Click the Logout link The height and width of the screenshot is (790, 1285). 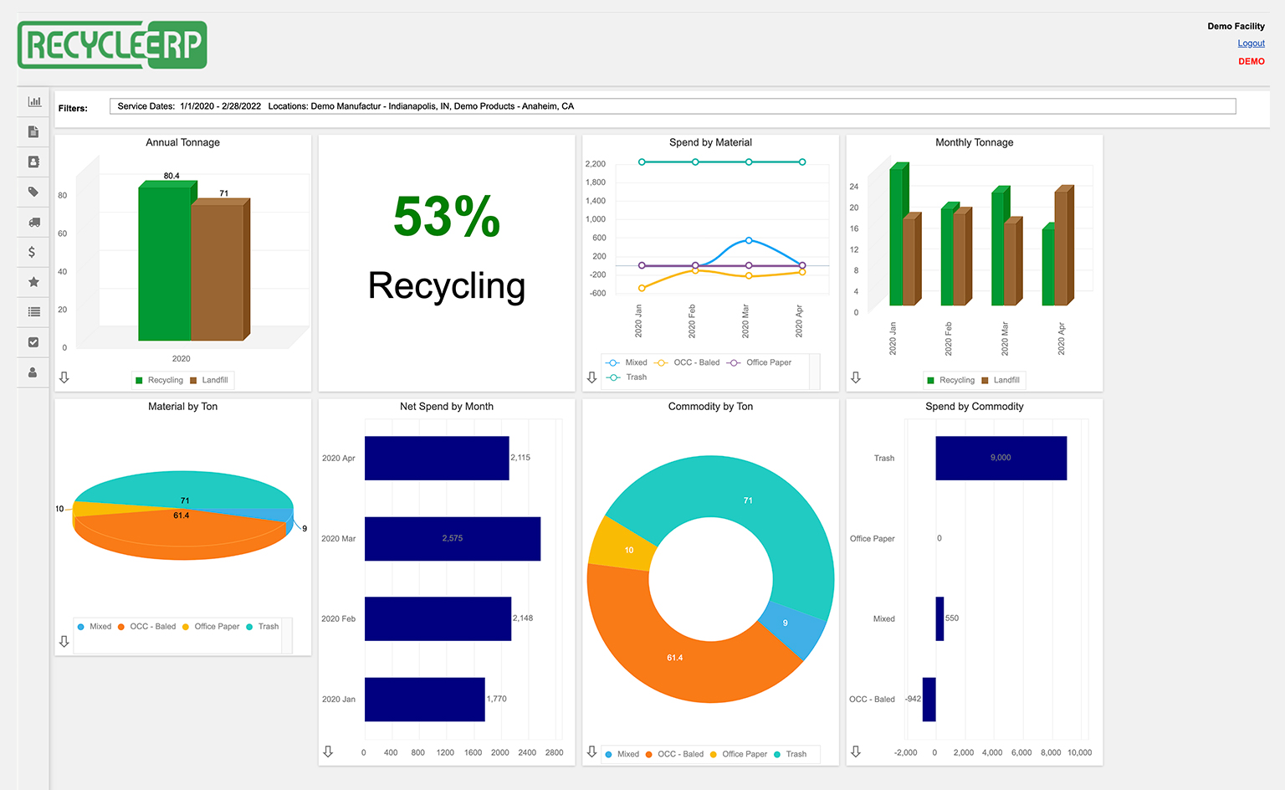coord(1251,44)
